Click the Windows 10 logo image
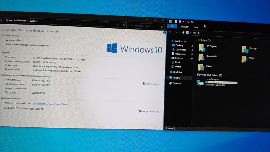 [134, 49]
